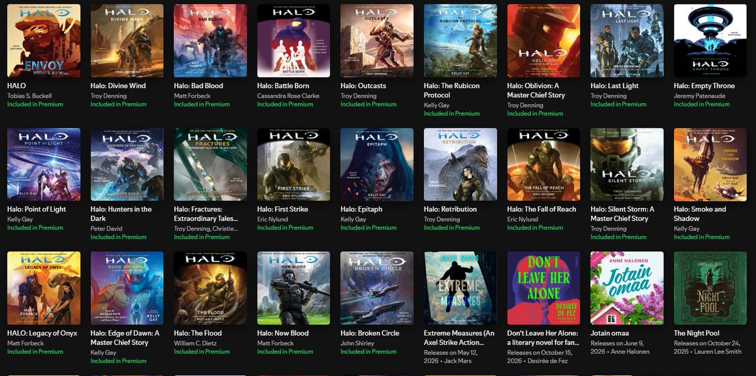Click the 'Halo: Epitaph' title link
The width and height of the screenshot is (756, 376).
coord(362,209)
